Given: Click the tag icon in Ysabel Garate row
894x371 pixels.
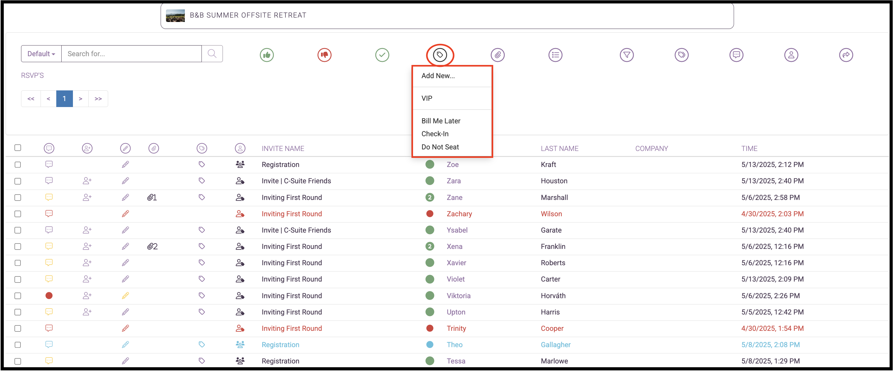Looking at the screenshot, I should pos(201,230).
